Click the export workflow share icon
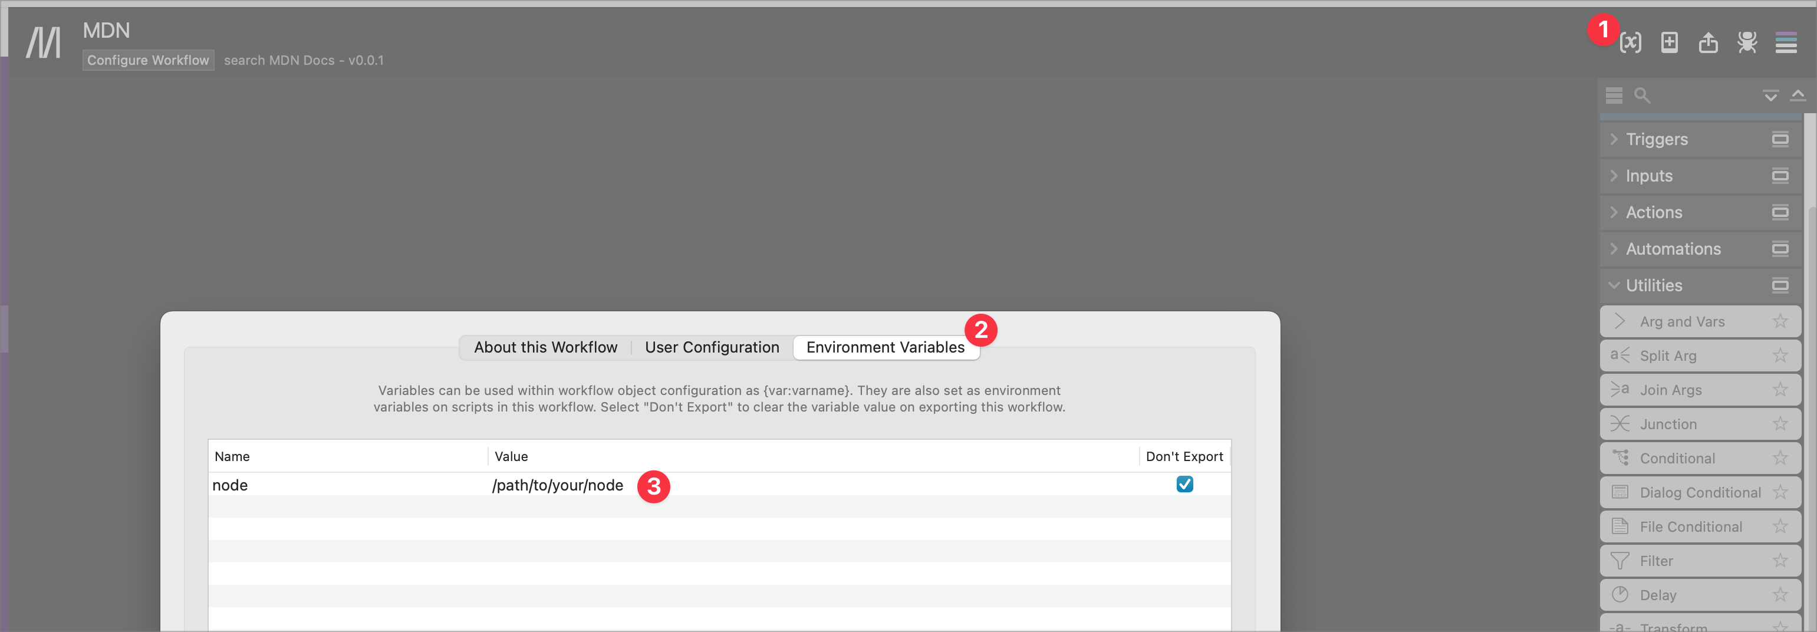 (x=1708, y=42)
